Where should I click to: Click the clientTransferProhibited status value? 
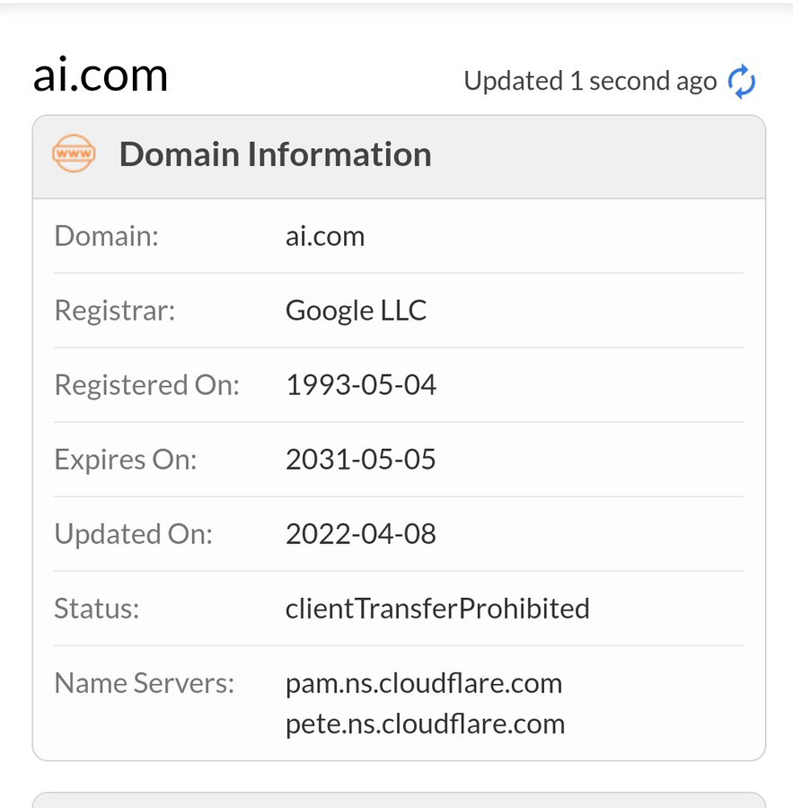click(437, 609)
